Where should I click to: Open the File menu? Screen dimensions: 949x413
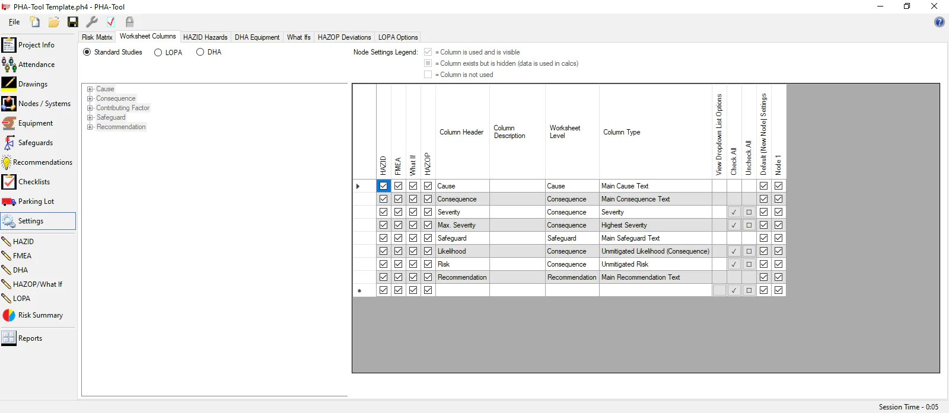click(14, 22)
